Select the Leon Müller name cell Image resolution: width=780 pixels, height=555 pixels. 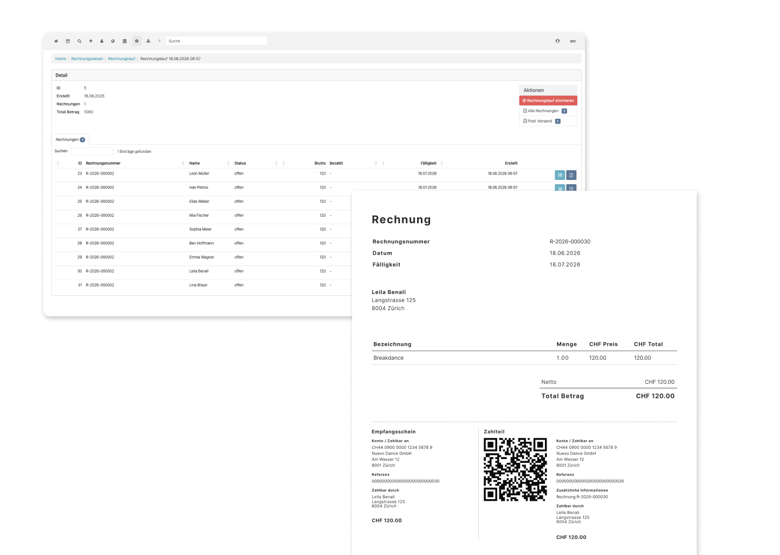tap(199, 173)
